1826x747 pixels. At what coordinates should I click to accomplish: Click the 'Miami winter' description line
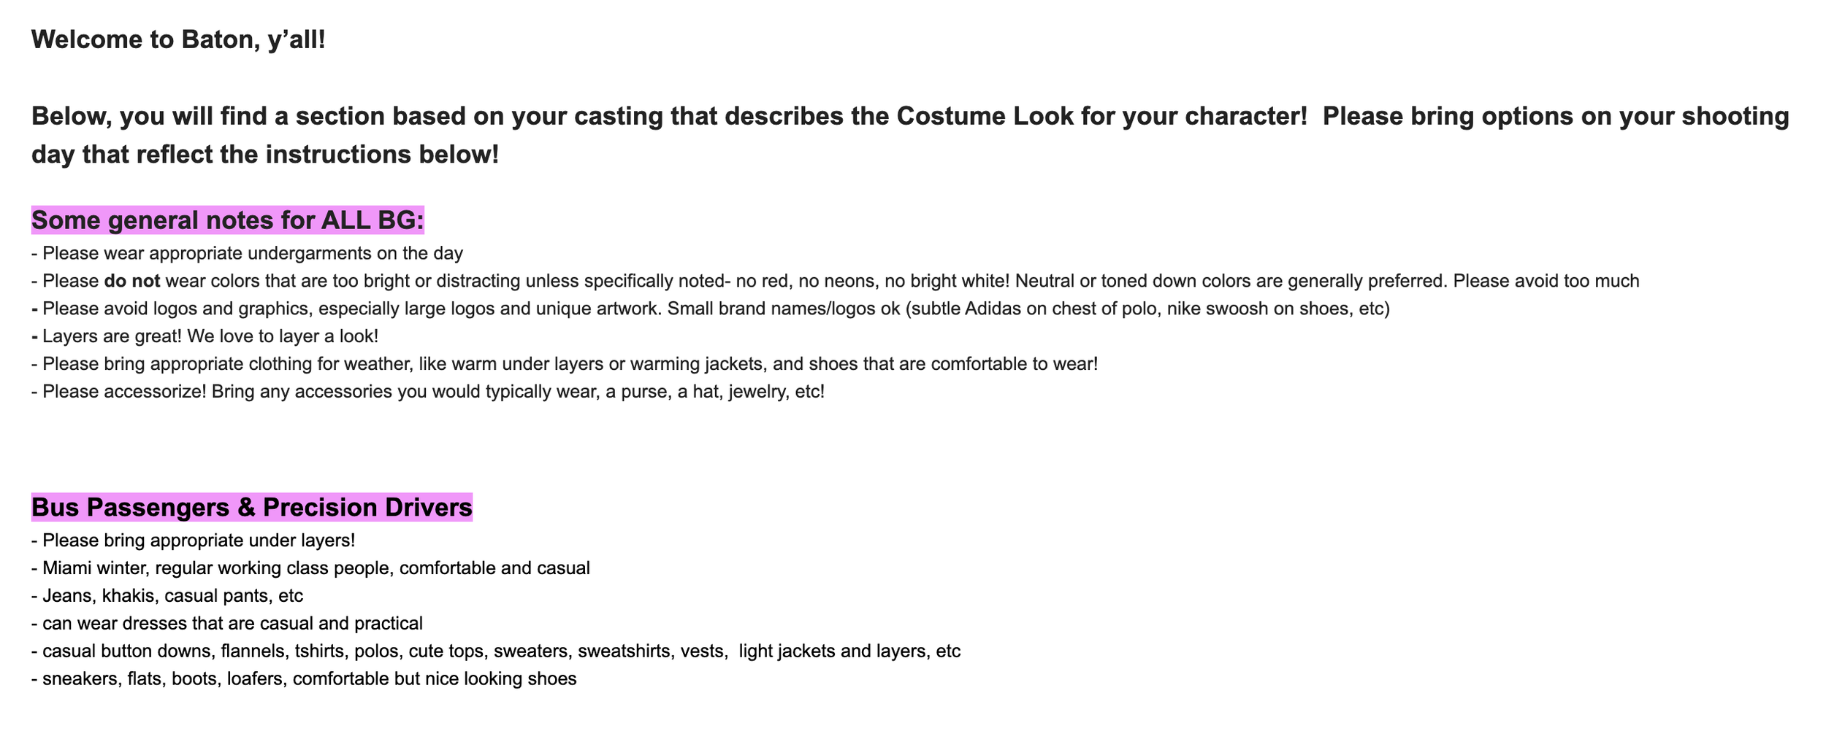311,568
